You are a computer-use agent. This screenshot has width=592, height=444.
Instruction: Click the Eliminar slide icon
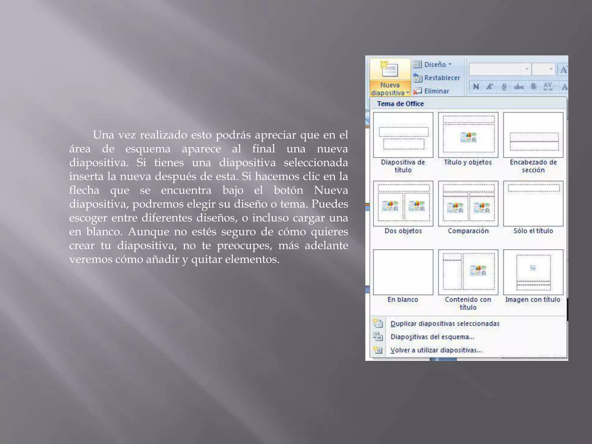click(417, 91)
